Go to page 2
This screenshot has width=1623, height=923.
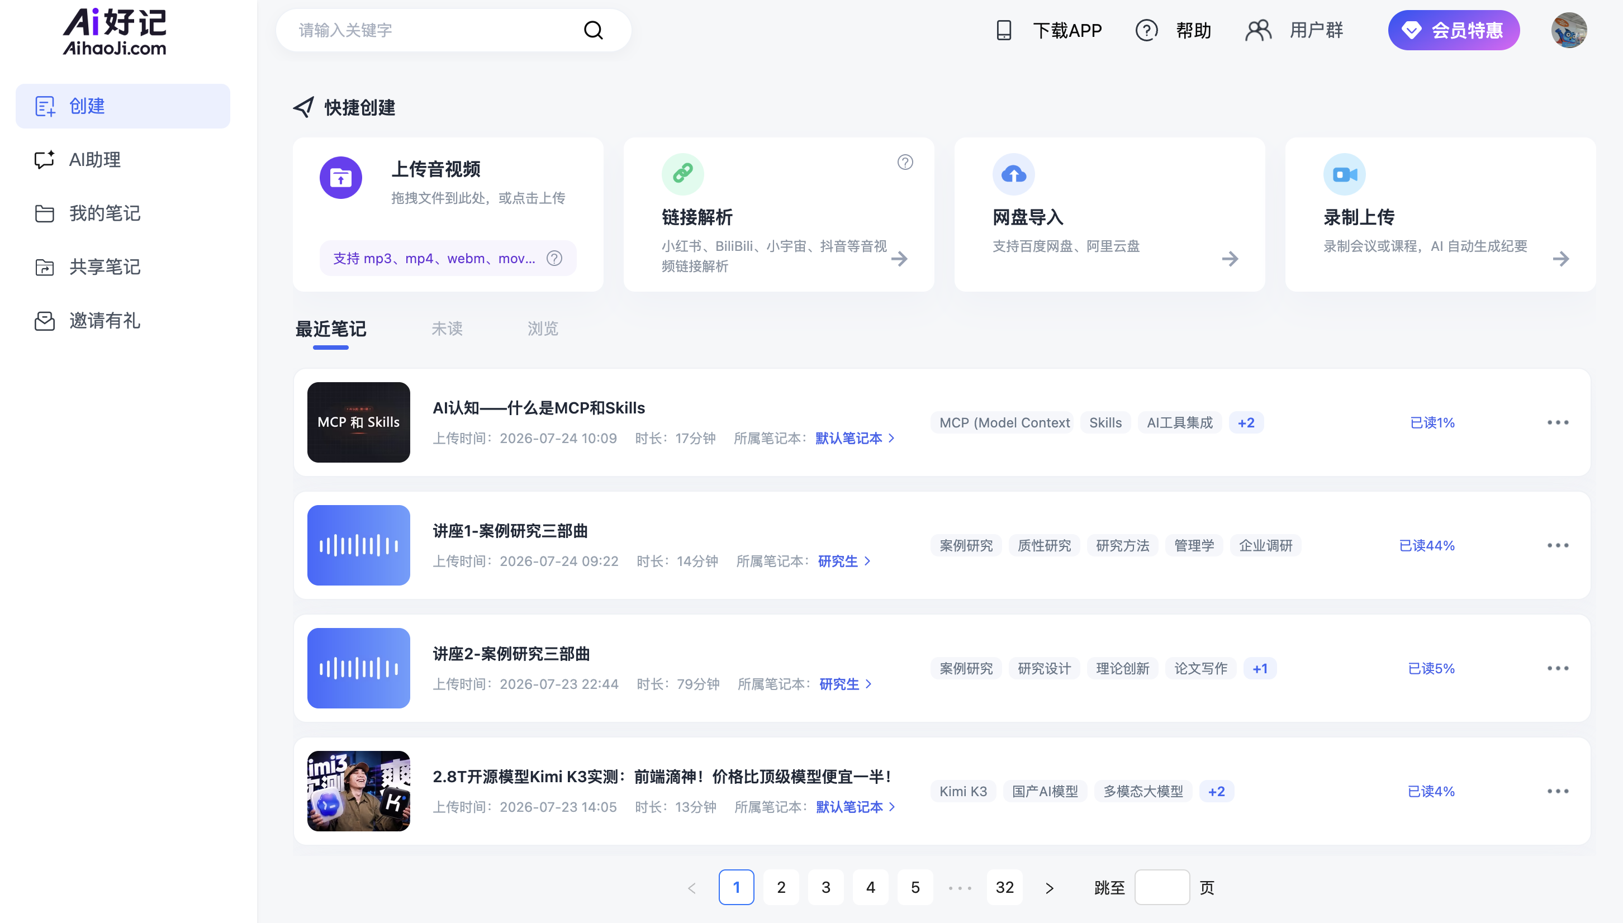(781, 887)
